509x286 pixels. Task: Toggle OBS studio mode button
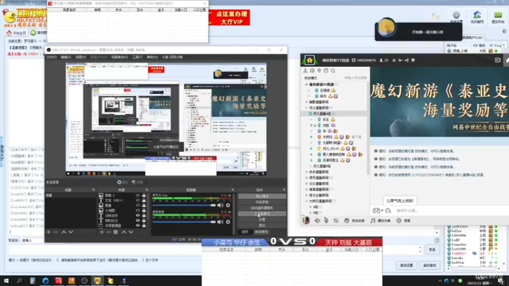click(x=262, y=214)
